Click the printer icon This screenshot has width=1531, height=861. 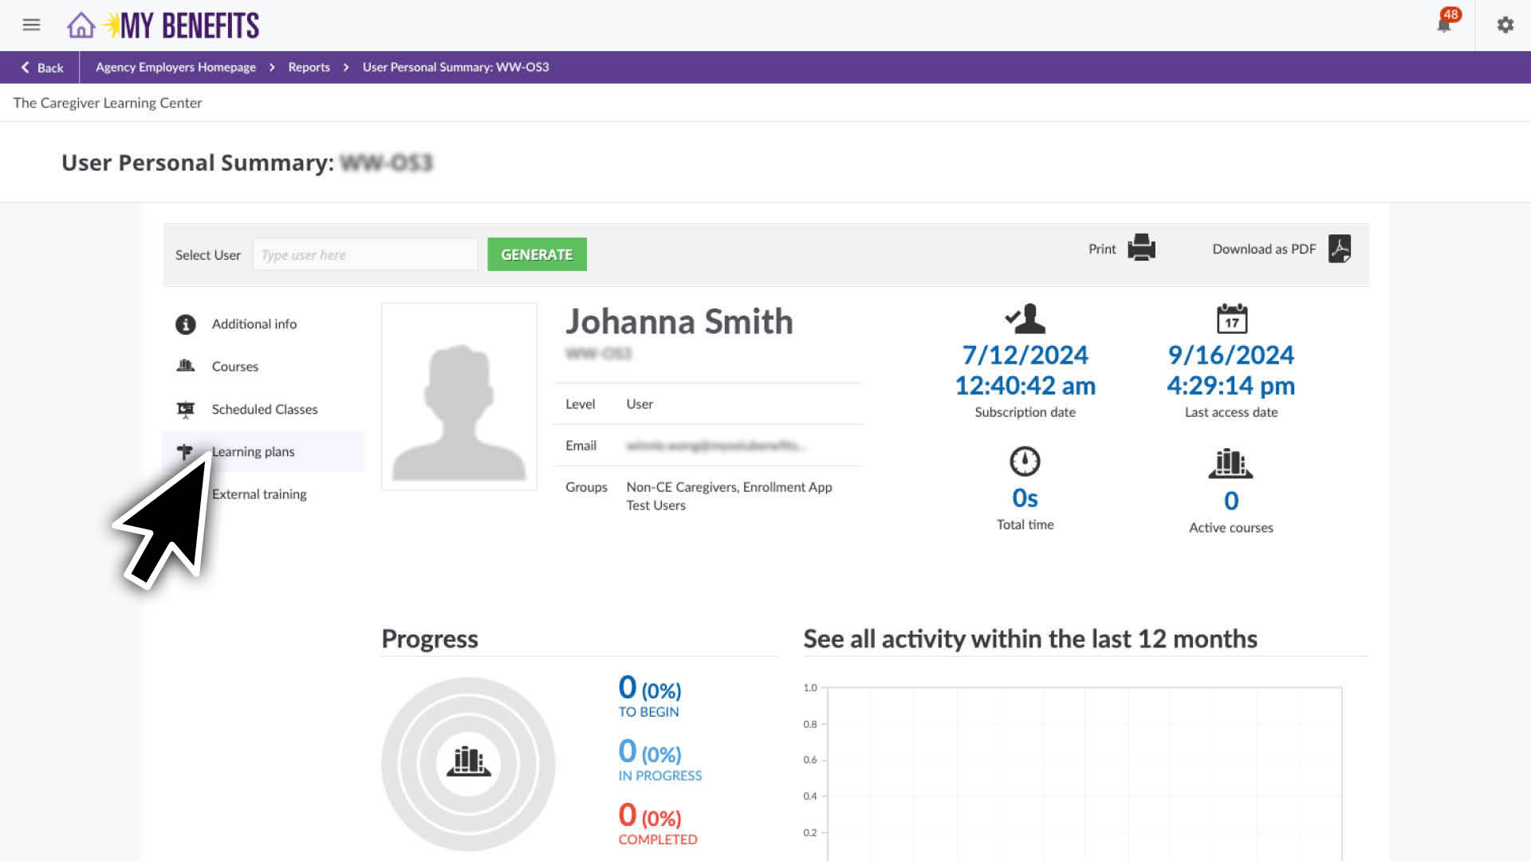(1141, 248)
